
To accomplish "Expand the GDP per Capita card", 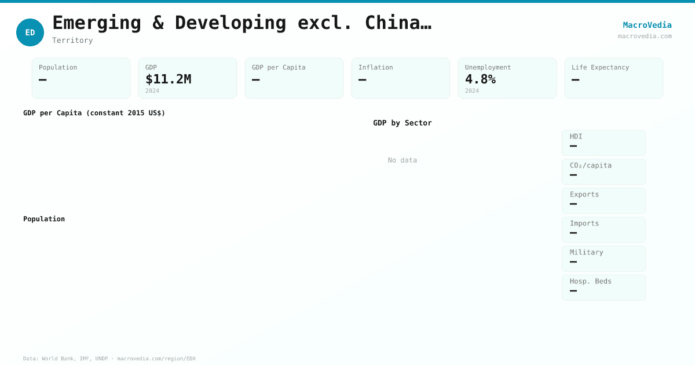I will (294, 78).
